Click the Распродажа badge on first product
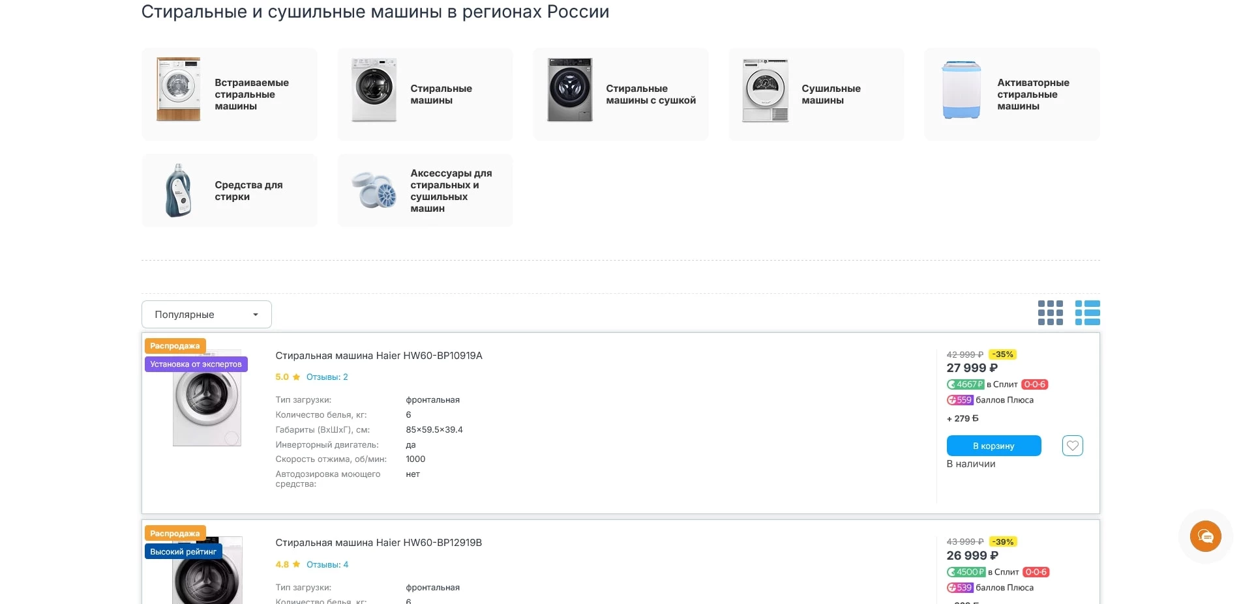 coord(175,346)
